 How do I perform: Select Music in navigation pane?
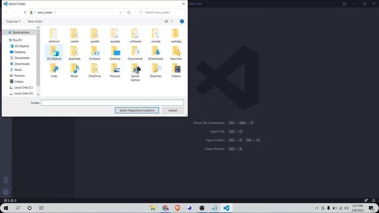click(x=16, y=70)
